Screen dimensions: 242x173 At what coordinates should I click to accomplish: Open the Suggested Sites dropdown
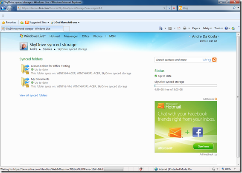(x=48, y=23)
